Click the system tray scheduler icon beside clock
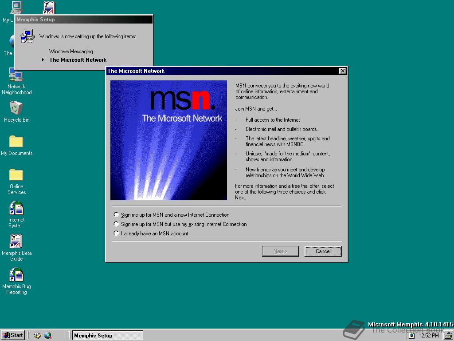This screenshot has width=454, height=341. pyautogui.click(x=412, y=336)
